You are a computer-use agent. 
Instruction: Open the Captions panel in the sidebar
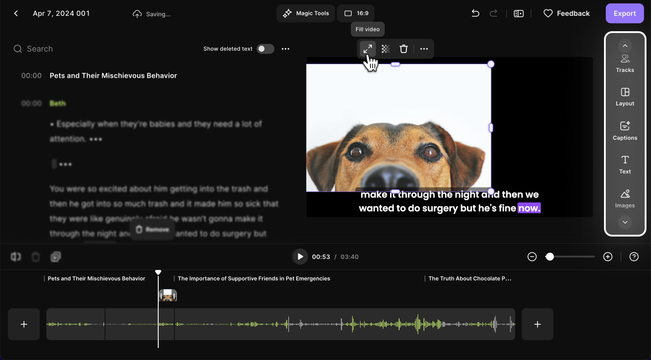pos(625,131)
